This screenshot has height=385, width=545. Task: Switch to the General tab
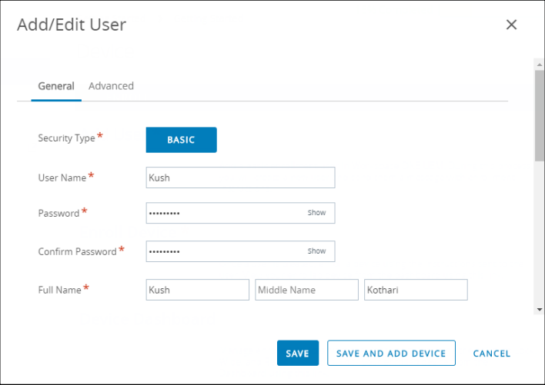click(56, 86)
